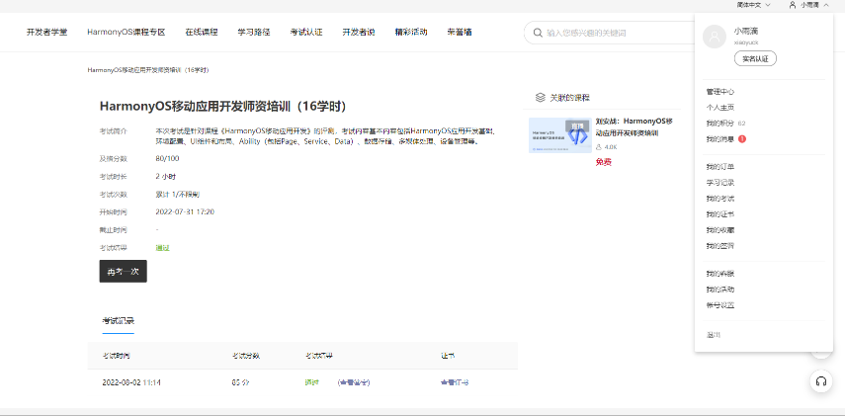Screen dimensions: 845x416
Task: Click 查看答卷 link in the exam record row
Action: click(354, 382)
